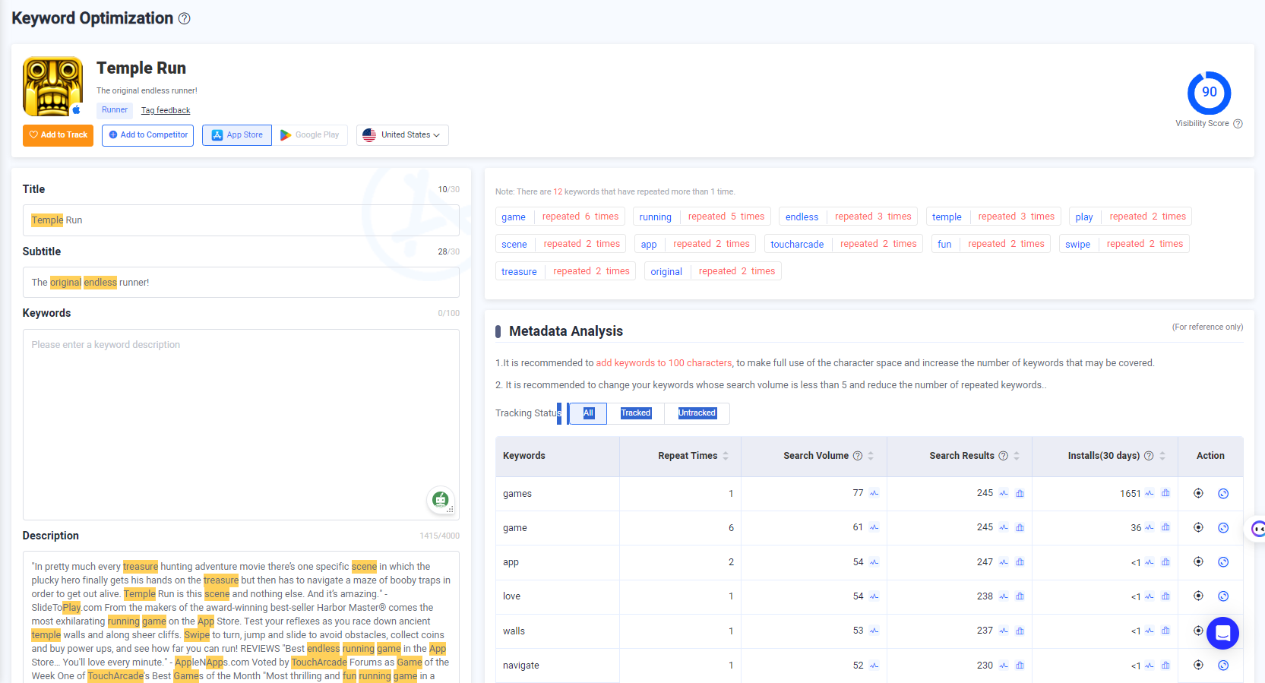View search results trend for games row
Image resolution: width=1265 pixels, height=683 pixels.
(x=1004, y=493)
